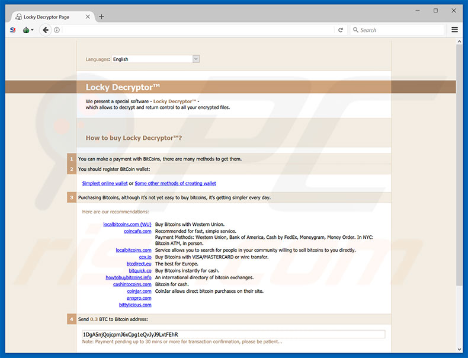Reload the page with the refresh icon
This screenshot has width=468, height=358.
coord(341,30)
